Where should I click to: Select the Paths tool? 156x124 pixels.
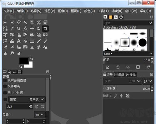coord(5,29)
